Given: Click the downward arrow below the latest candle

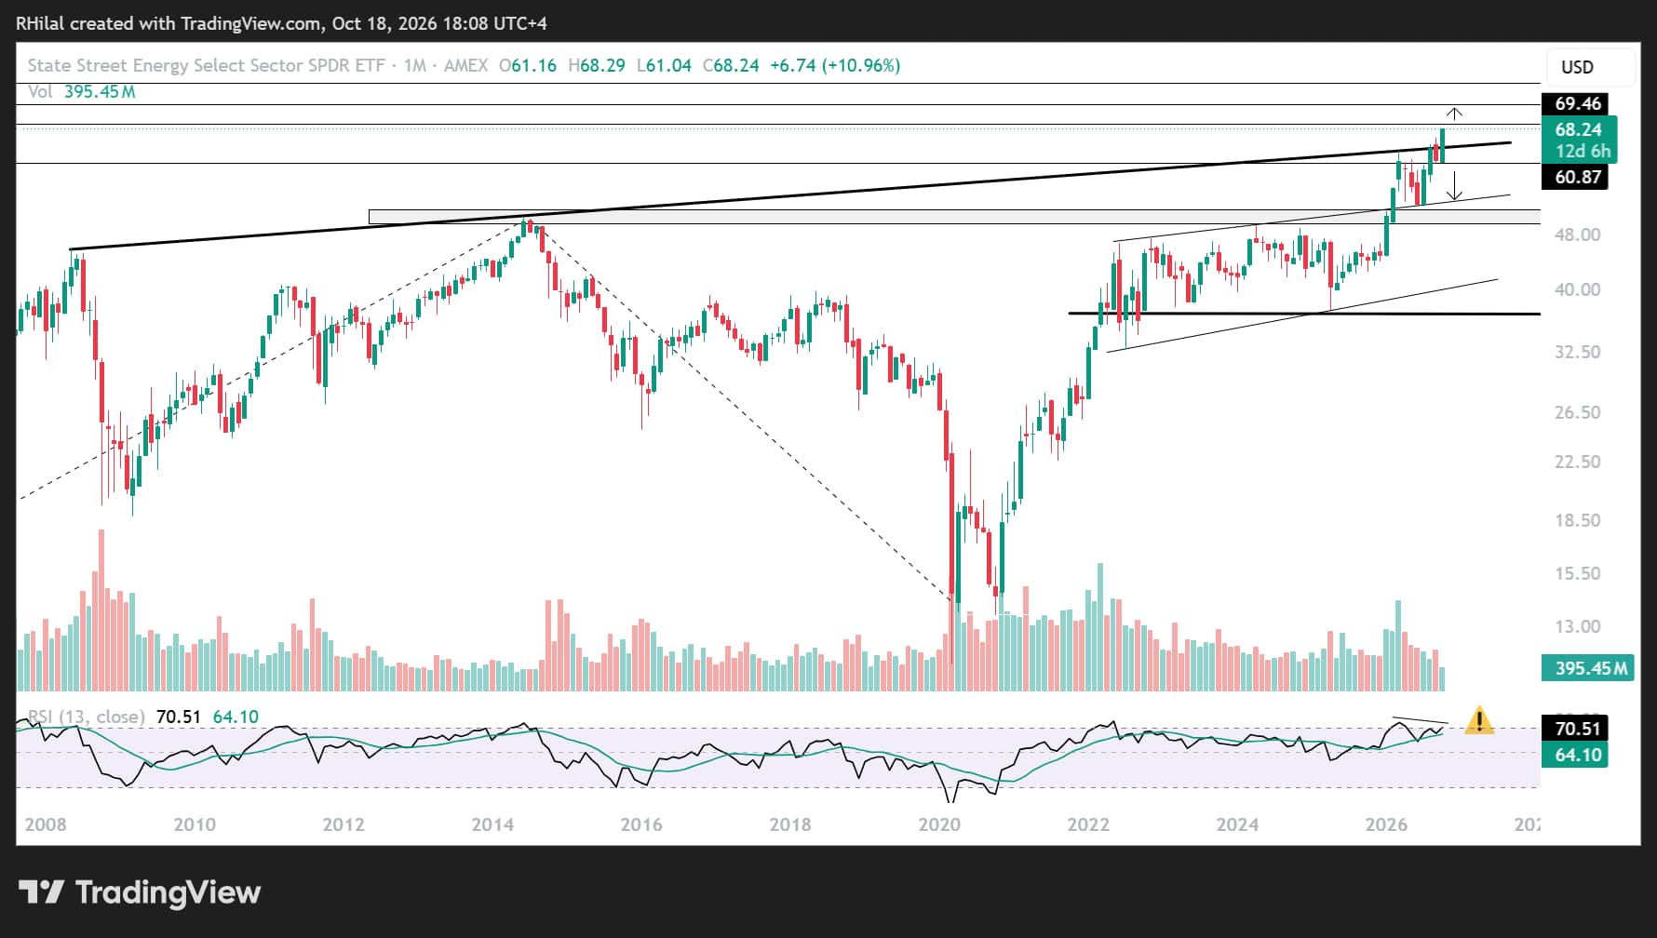Looking at the screenshot, I should pos(1454,186).
